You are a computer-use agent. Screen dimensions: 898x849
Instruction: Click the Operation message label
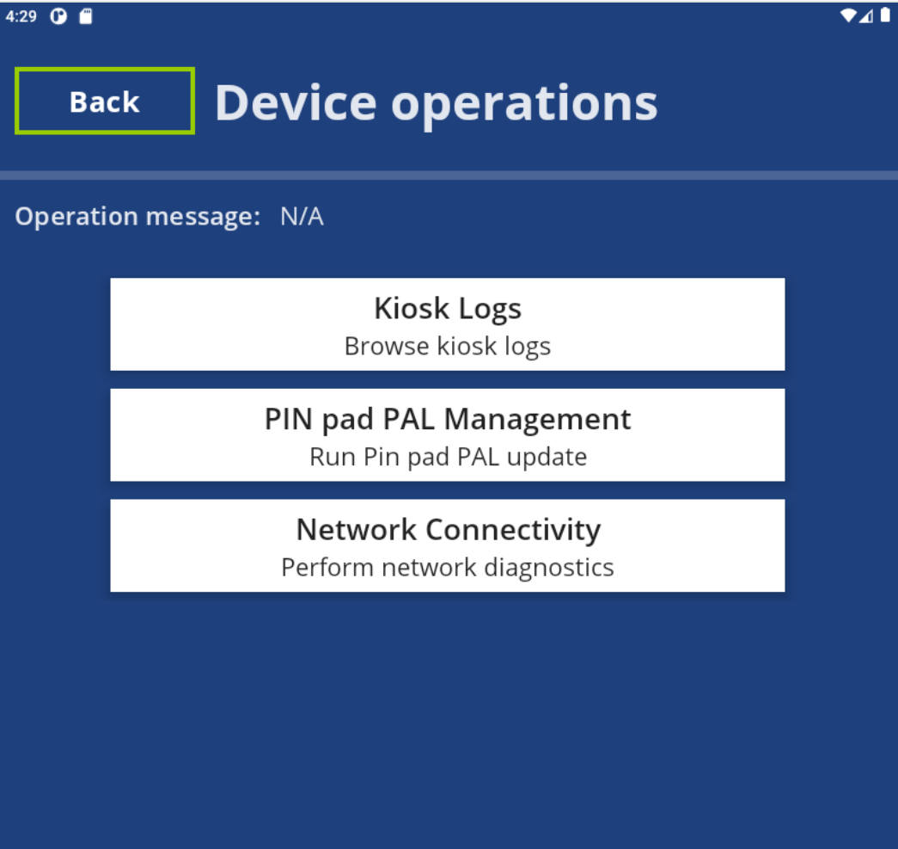pyautogui.click(x=137, y=217)
